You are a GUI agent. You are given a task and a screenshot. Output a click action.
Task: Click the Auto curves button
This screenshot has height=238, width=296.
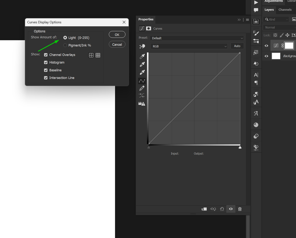pyautogui.click(x=237, y=46)
